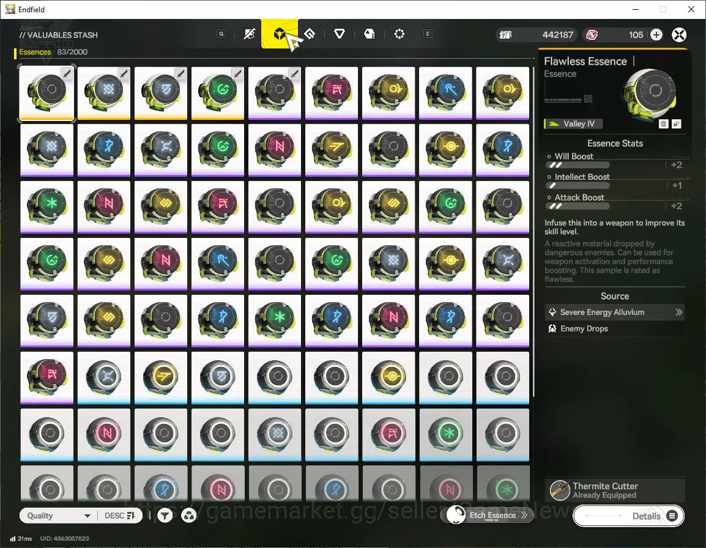The width and height of the screenshot is (706, 548).
Task: Select the yellow sun essence in sixth row
Action: (388, 378)
